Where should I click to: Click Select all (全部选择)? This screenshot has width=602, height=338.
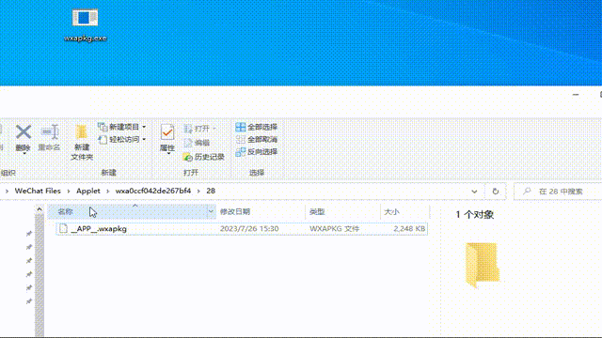pyautogui.click(x=256, y=127)
